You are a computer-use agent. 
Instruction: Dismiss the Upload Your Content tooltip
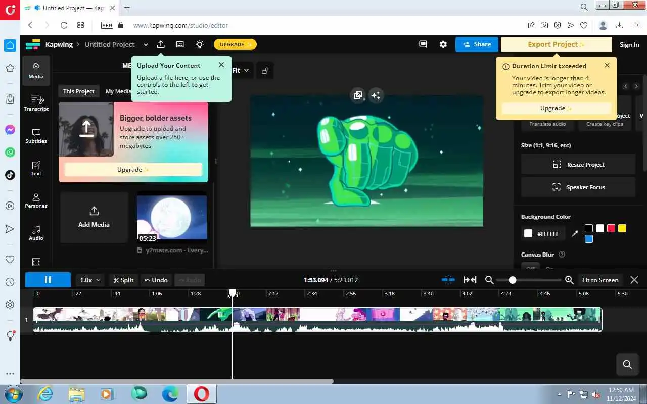pos(221,65)
